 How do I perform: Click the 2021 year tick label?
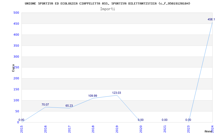tap(165, 129)
